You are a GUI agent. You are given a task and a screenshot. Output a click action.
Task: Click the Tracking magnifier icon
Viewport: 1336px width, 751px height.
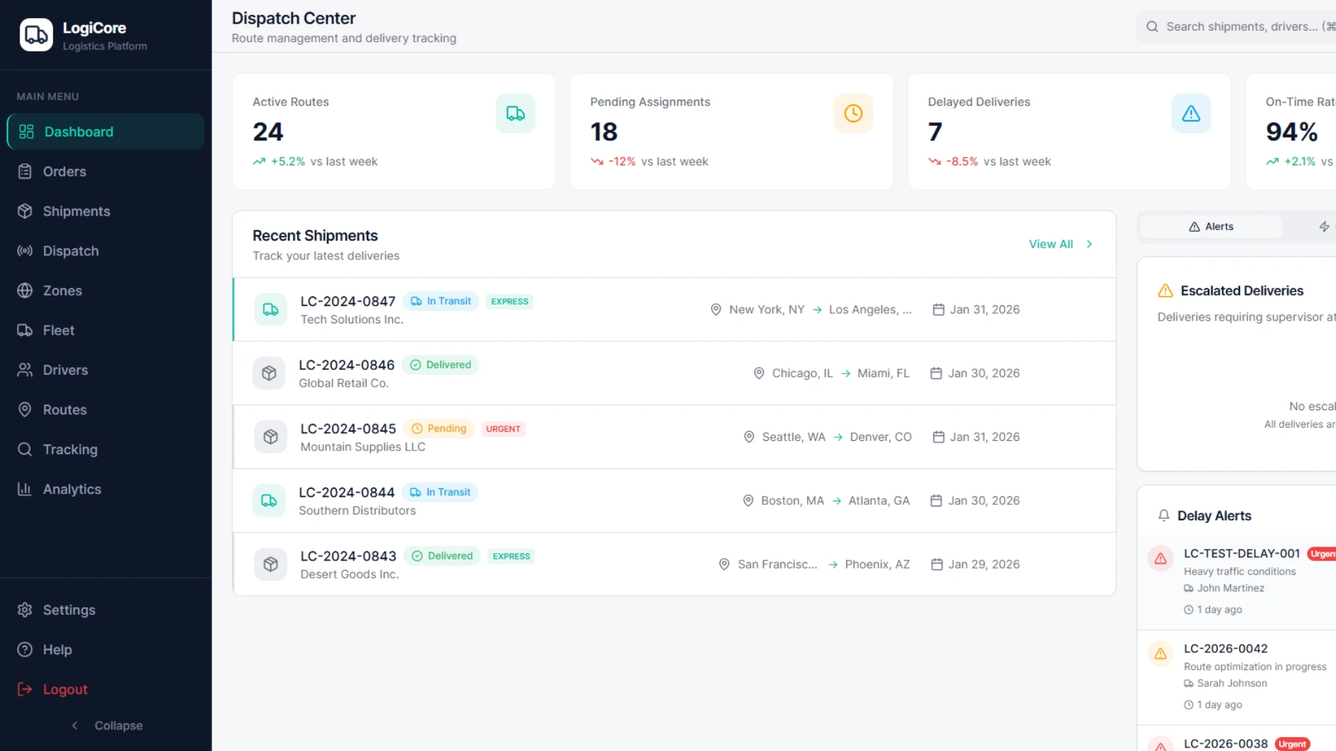tap(25, 449)
